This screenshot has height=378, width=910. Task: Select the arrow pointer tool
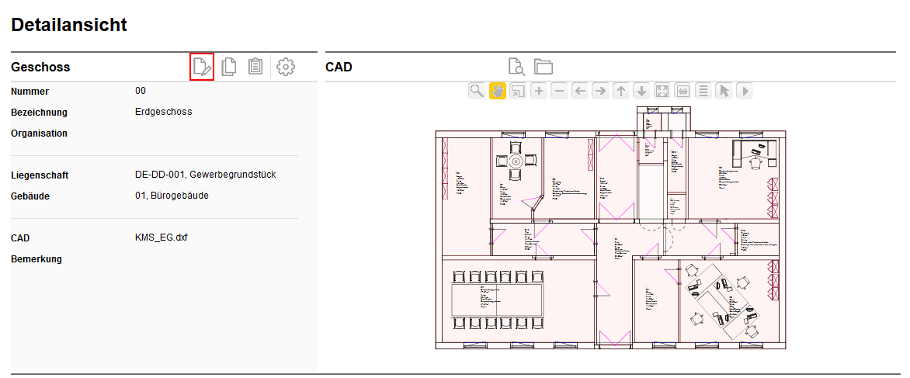[x=724, y=91]
